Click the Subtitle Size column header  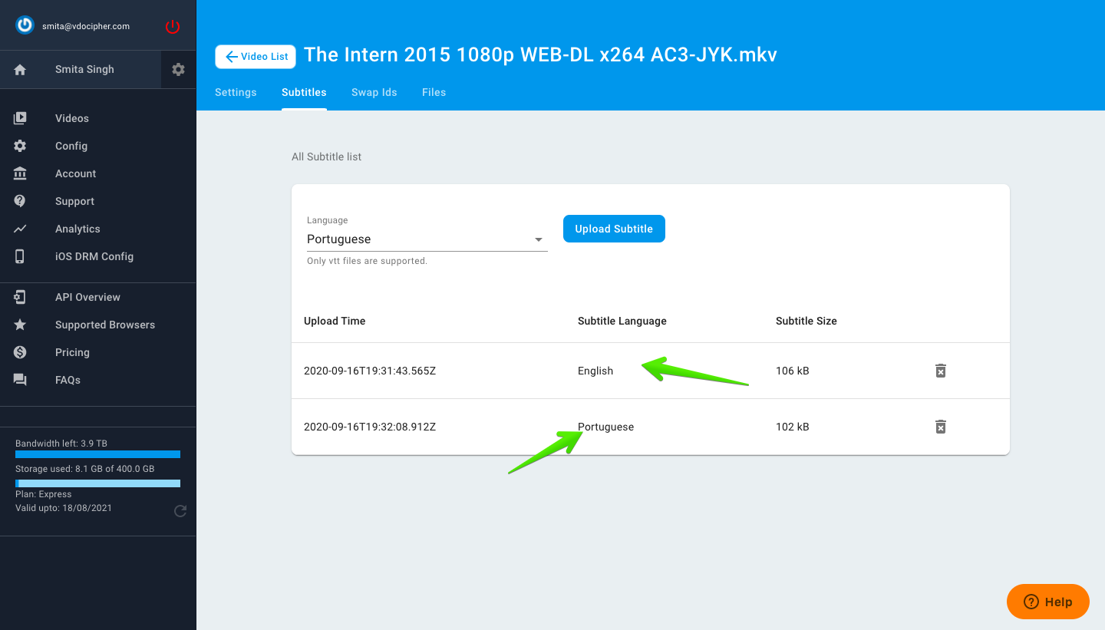806,321
